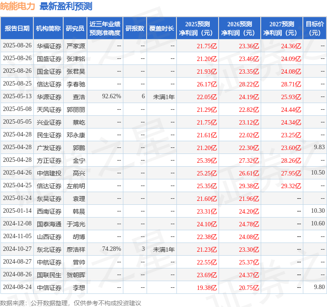The width and height of the screenshot is (327, 307).
Task: Click the 2025预测净利润 column header
Action: coord(198,29)
